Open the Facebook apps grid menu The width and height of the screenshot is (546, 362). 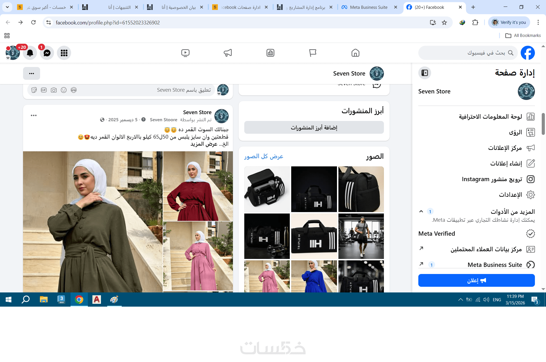(x=64, y=53)
